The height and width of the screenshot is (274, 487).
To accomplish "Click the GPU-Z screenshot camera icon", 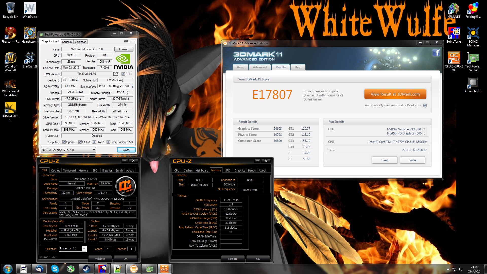I will (x=126, y=41).
